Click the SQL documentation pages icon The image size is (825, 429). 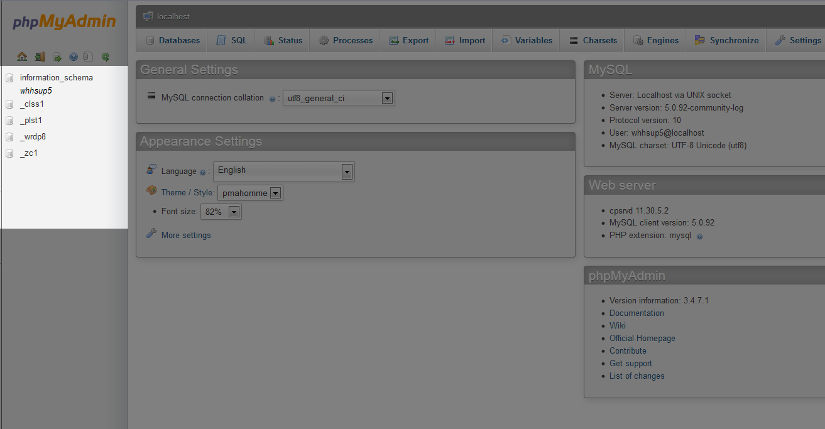(89, 57)
